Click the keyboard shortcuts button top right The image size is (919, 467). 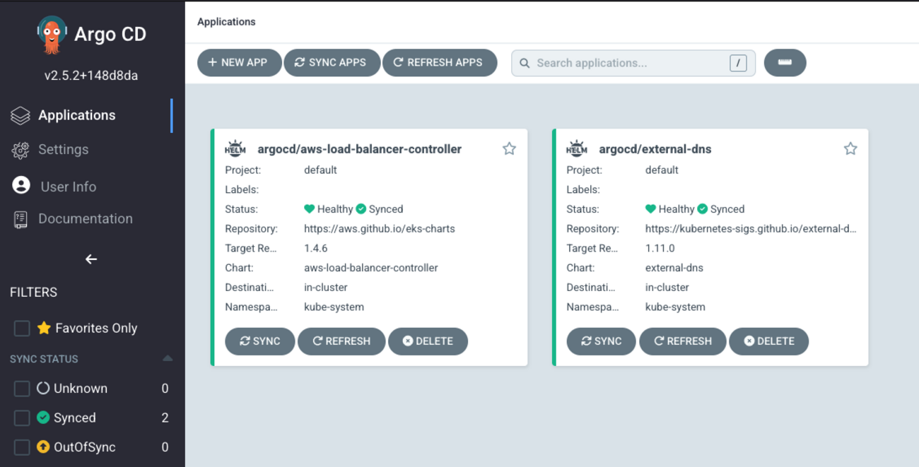[785, 62]
